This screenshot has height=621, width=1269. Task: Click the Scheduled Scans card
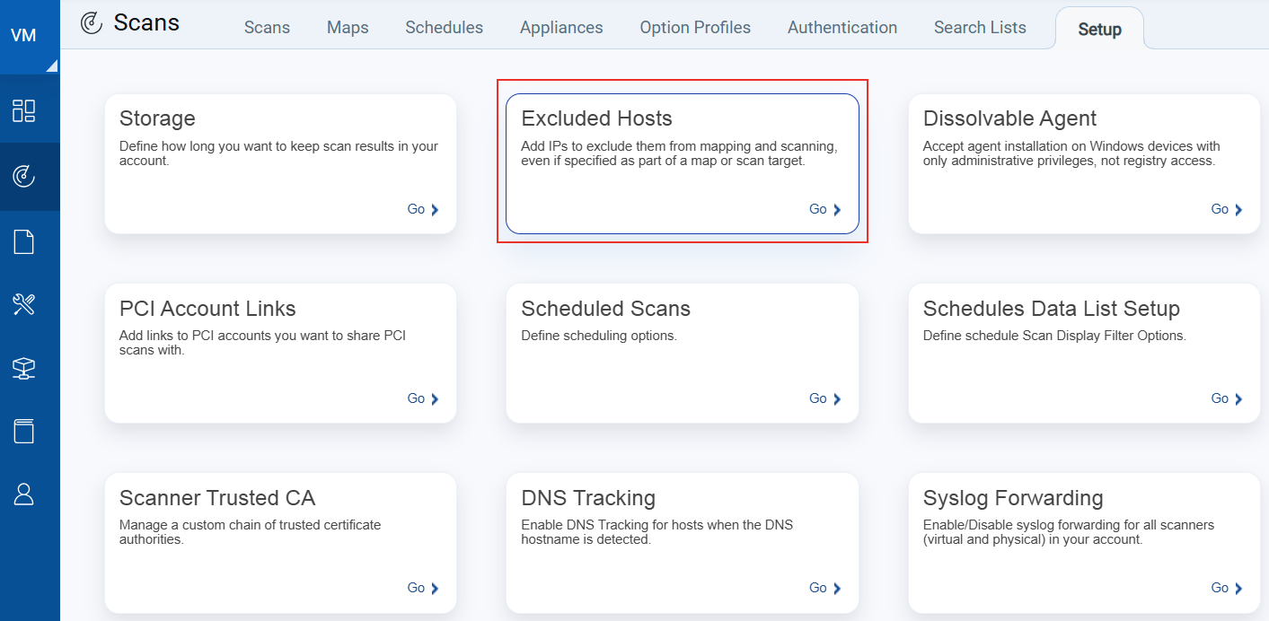point(682,353)
